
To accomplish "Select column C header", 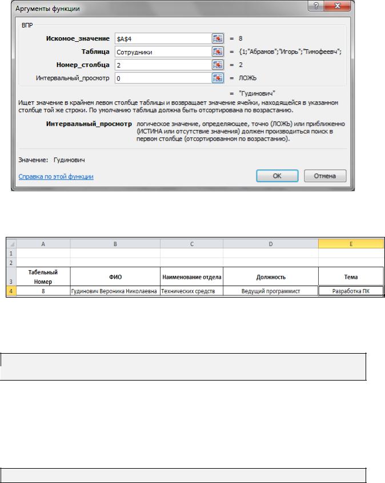I will (191, 244).
